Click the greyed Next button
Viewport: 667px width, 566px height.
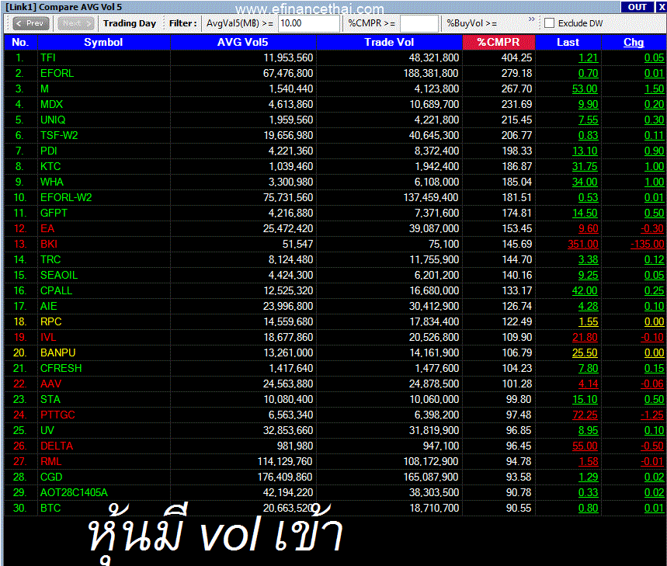(x=76, y=23)
